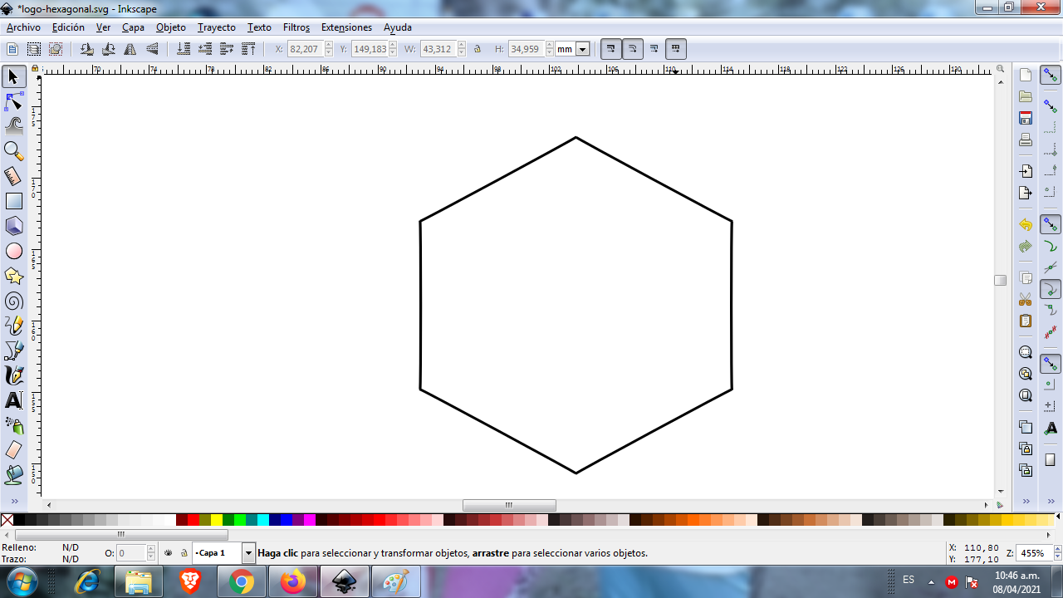Choose the Tweak tool with wave icon

pyautogui.click(x=13, y=126)
